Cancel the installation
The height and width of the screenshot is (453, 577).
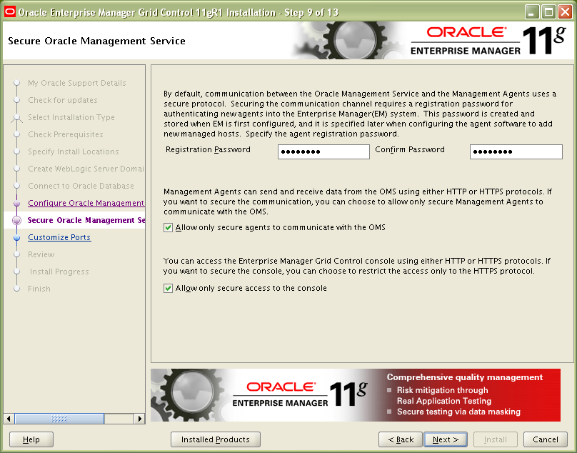(546, 439)
